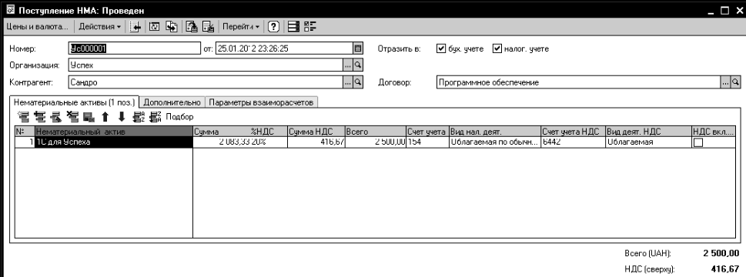Viewport: 746px width, 277px height.
Task: Click 'Облагаемая по обычн...' cell
Action: coord(494,142)
